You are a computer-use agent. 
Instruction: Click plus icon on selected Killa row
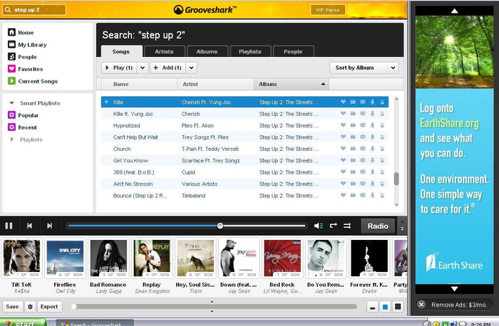[106, 102]
